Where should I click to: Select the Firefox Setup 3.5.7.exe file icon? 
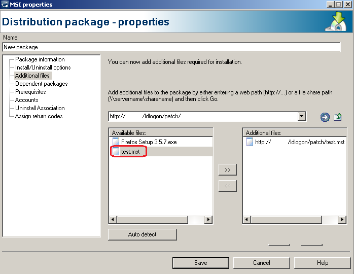(x=116, y=142)
